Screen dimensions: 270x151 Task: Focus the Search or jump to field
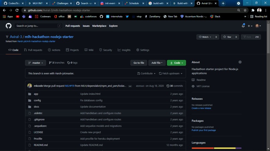[38, 26]
